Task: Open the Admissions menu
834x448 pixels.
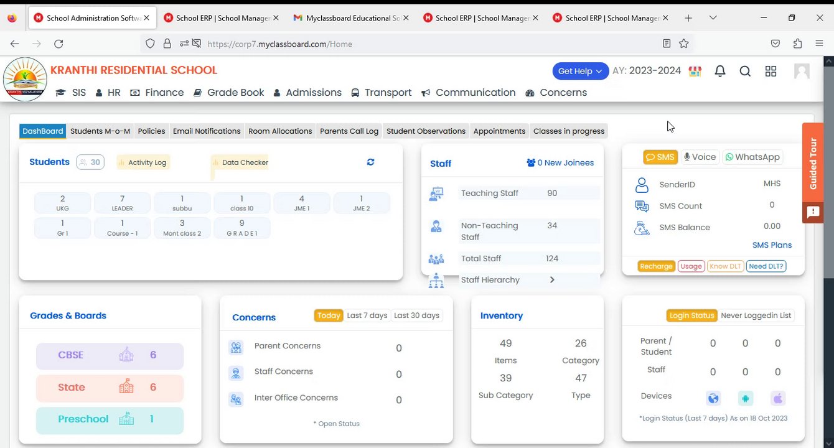Action: pos(307,93)
